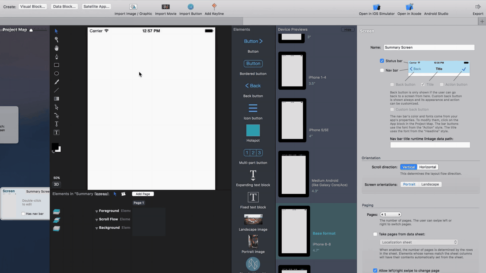Click the Add Page button
Image resolution: width=486 pixels, height=273 pixels.
click(143, 194)
